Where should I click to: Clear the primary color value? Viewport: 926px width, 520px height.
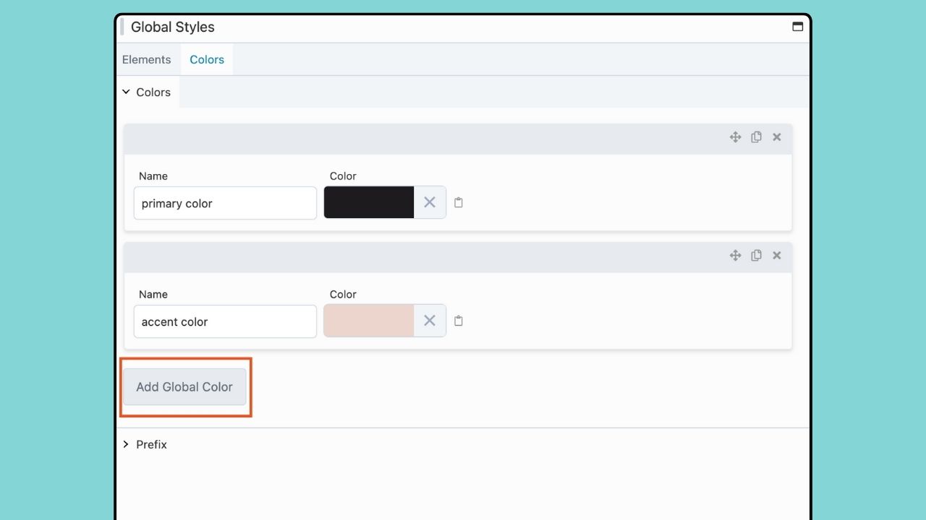430,203
